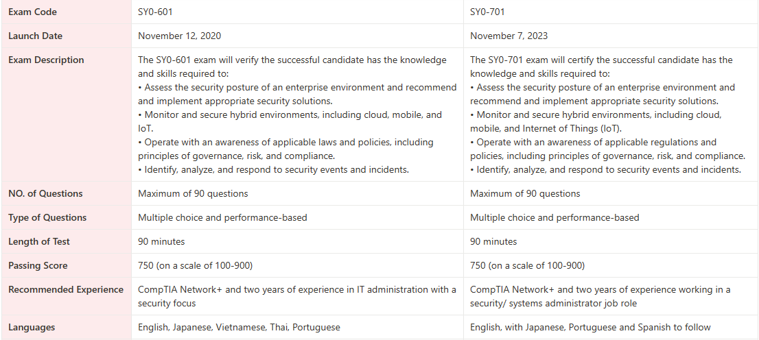The height and width of the screenshot is (340, 759).
Task: Click the SY0-701 90 minutes cell
Action: [493, 241]
